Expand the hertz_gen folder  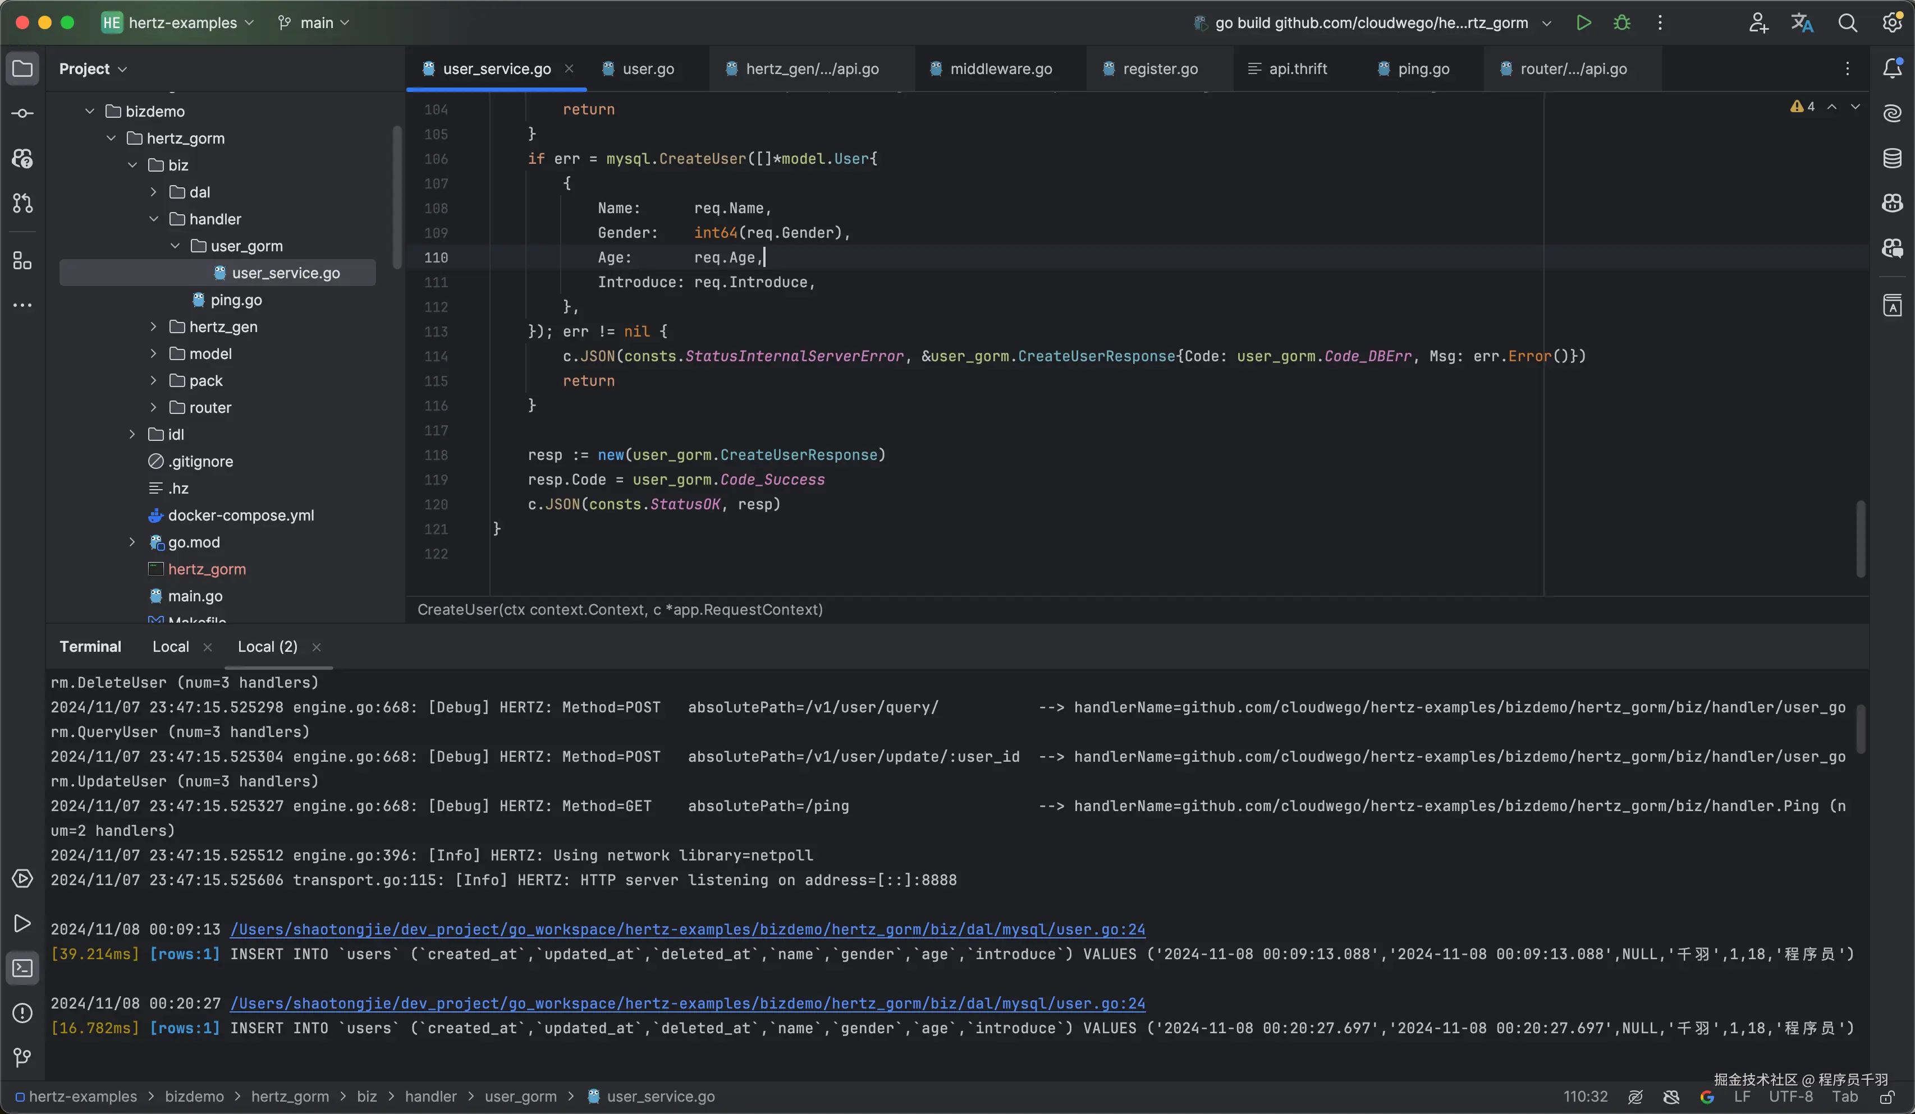pyautogui.click(x=154, y=326)
